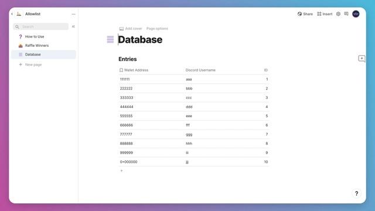Select the Database page in sidebar
Image resolution: width=375 pixels, height=211 pixels.
pyautogui.click(x=43, y=55)
